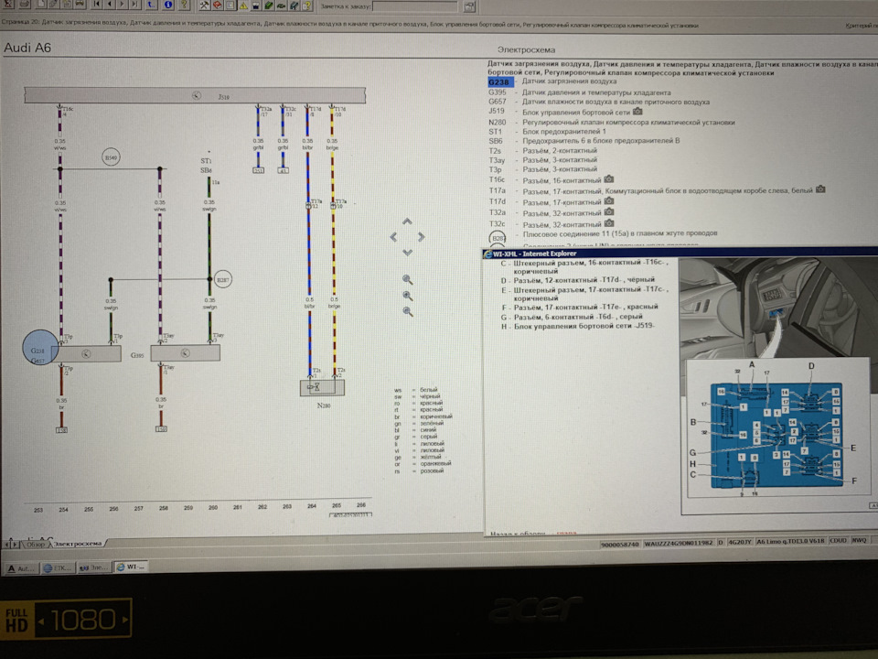Click B287 connection circle in diagram
This screenshot has width=878, height=659.
tap(223, 279)
